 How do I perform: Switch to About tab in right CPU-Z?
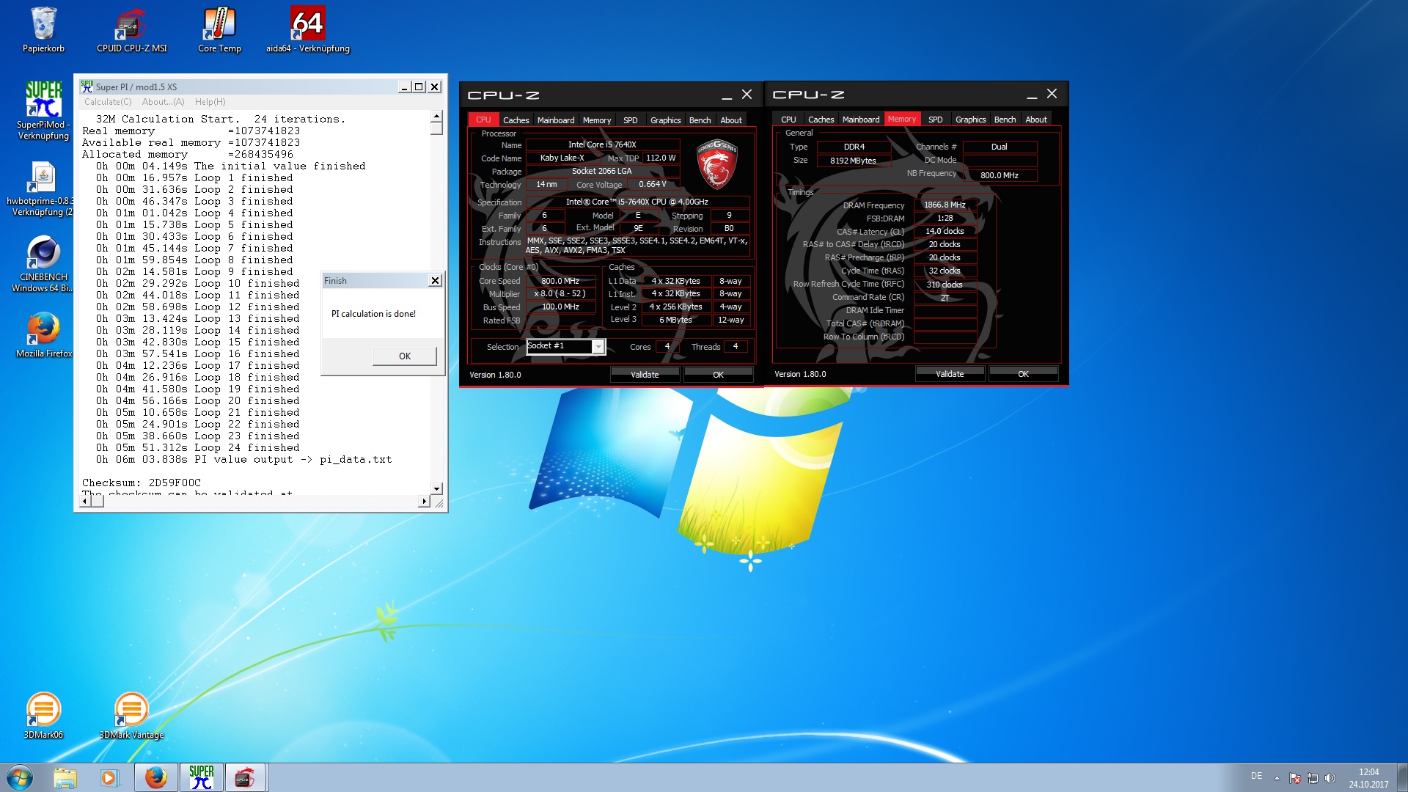coord(1035,120)
